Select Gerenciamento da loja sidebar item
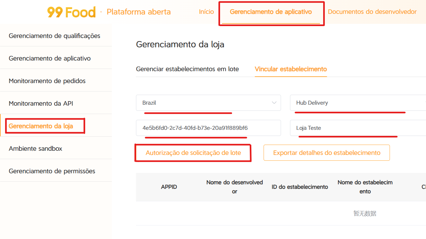 (56, 125)
